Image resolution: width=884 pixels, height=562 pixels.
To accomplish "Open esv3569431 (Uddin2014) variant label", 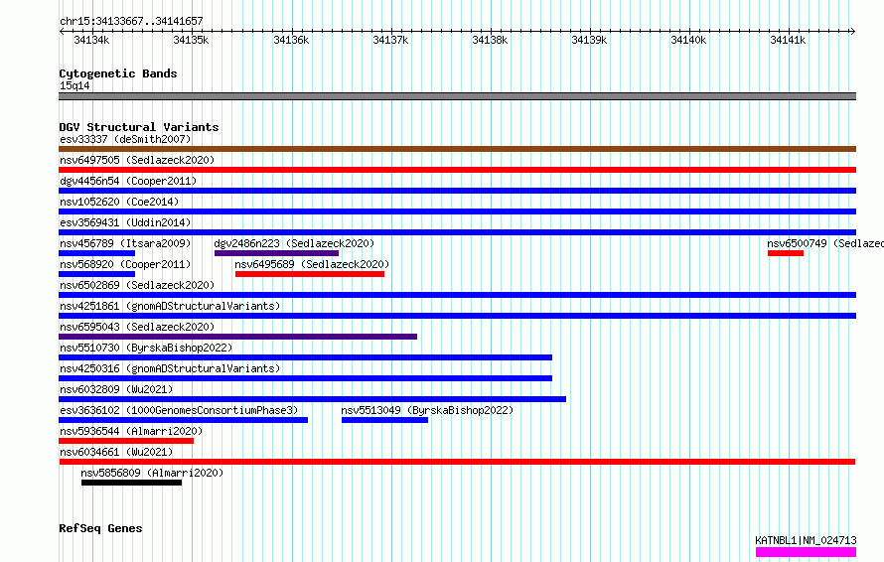I will [x=125, y=222].
